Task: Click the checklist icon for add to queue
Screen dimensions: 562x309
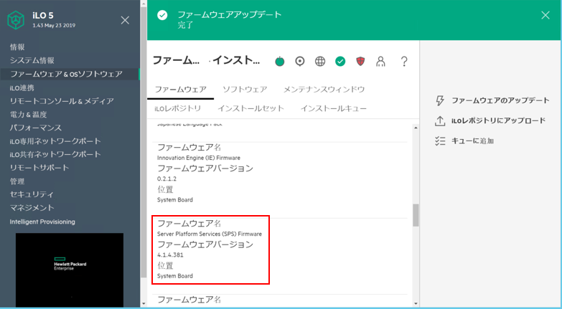Action: coord(440,141)
